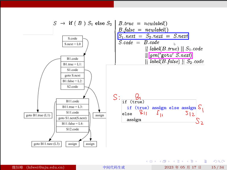
Task: Go to previous frame with the left arrow beside the stacked frames icon
Action: (160, 161)
